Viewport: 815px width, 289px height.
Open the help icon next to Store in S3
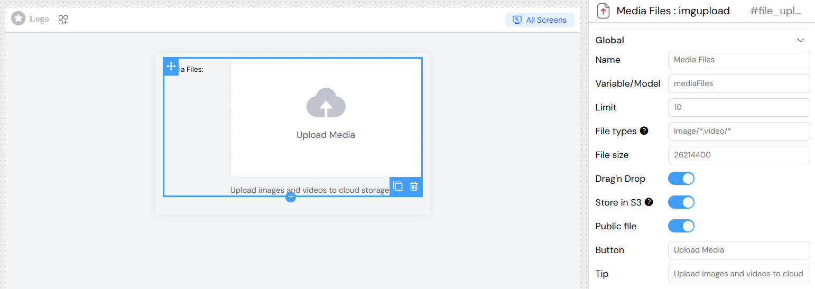point(649,202)
